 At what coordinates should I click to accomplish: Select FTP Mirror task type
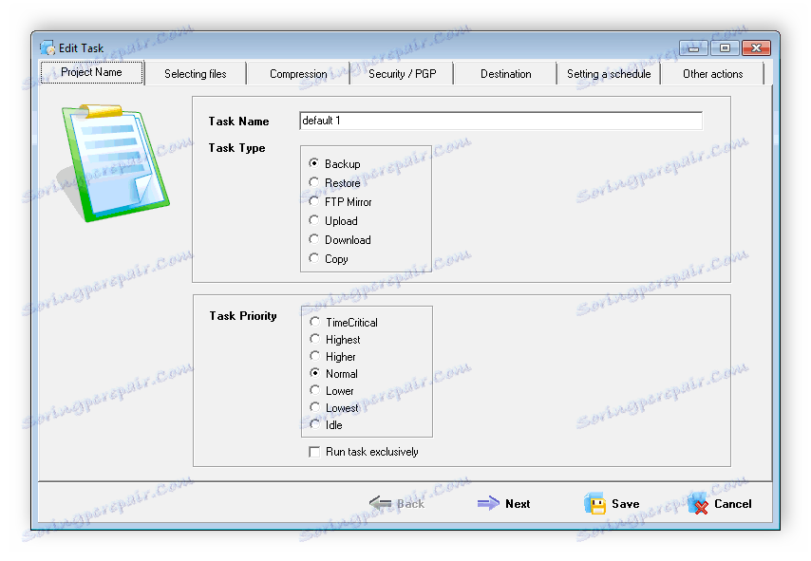point(313,201)
